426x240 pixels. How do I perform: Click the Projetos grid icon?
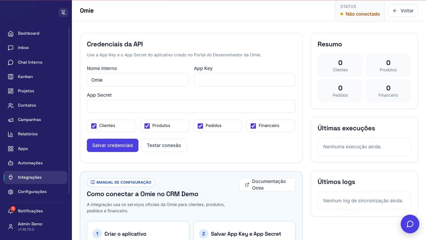point(11,91)
